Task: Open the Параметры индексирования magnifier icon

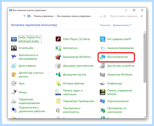Action: pos(14,101)
